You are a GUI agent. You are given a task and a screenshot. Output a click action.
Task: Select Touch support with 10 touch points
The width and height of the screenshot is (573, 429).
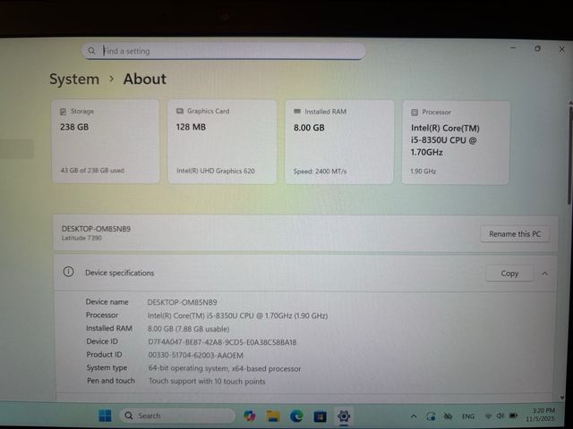click(207, 382)
